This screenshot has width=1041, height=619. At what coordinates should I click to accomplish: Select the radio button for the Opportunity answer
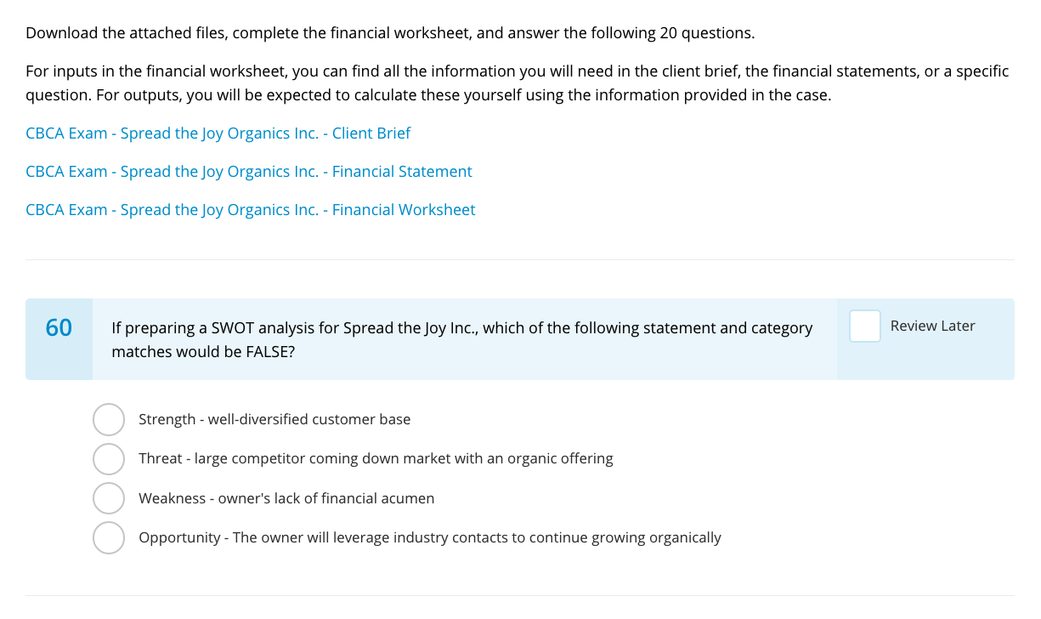109,537
